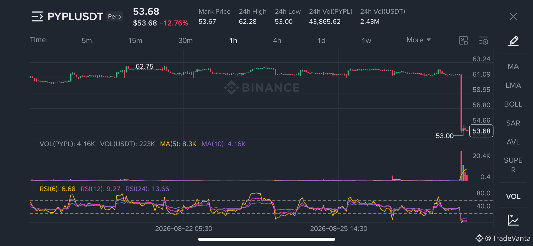Image resolution: width=533 pixels, height=246 pixels.
Task: Click the -12.76% price change
Action: (x=174, y=23)
